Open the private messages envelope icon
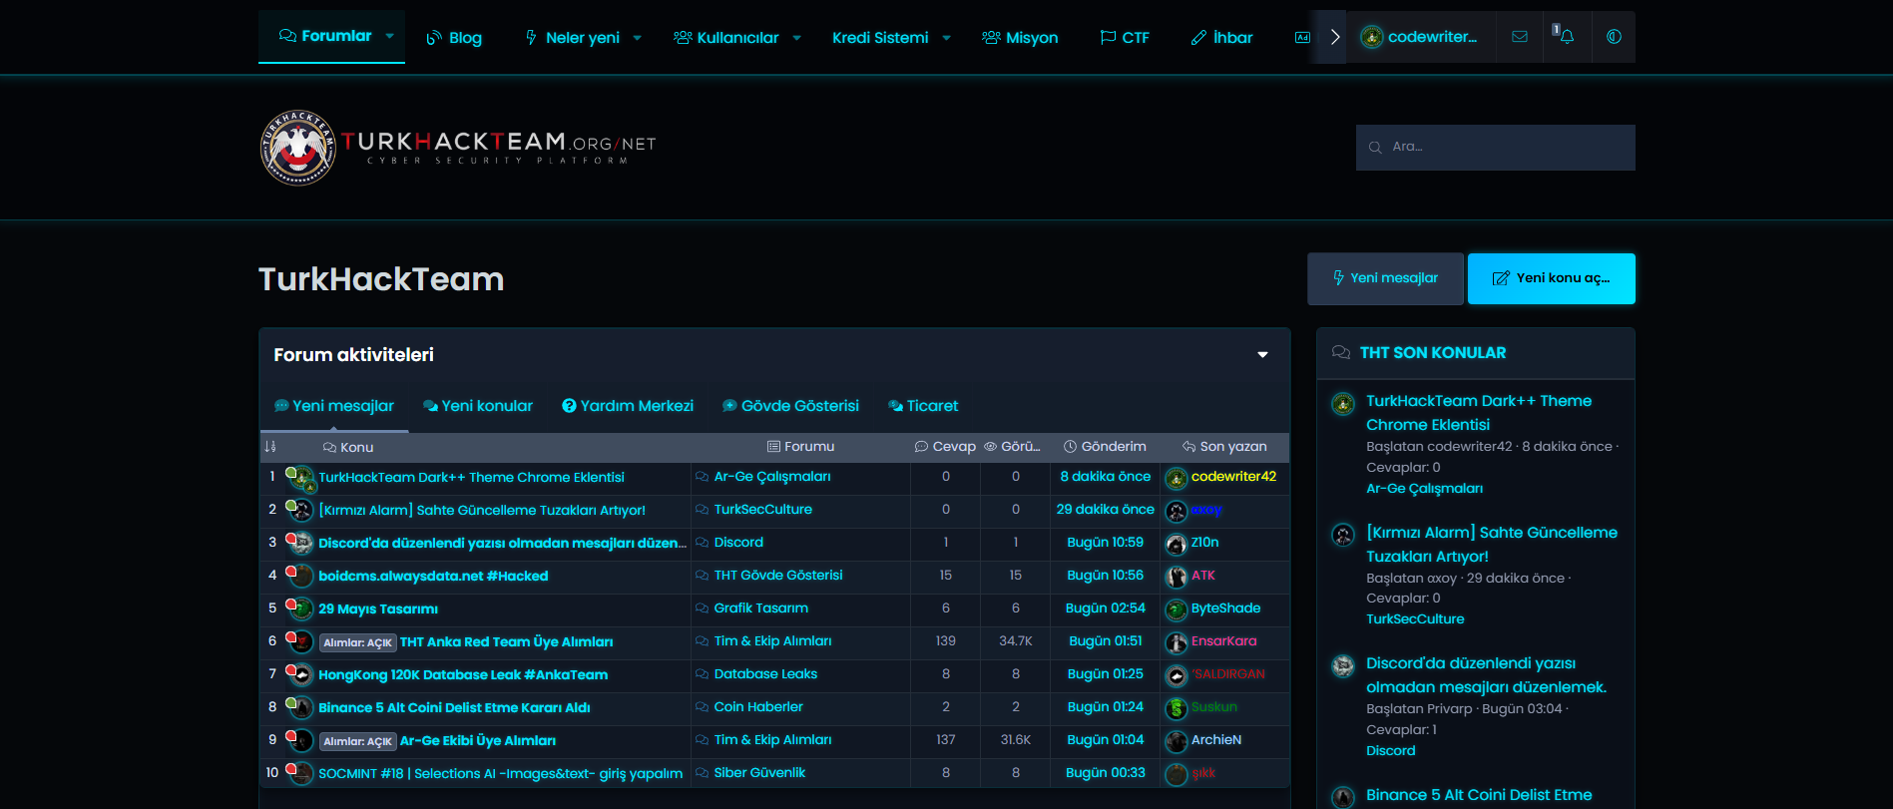1893x809 pixels. [1519, 37]
